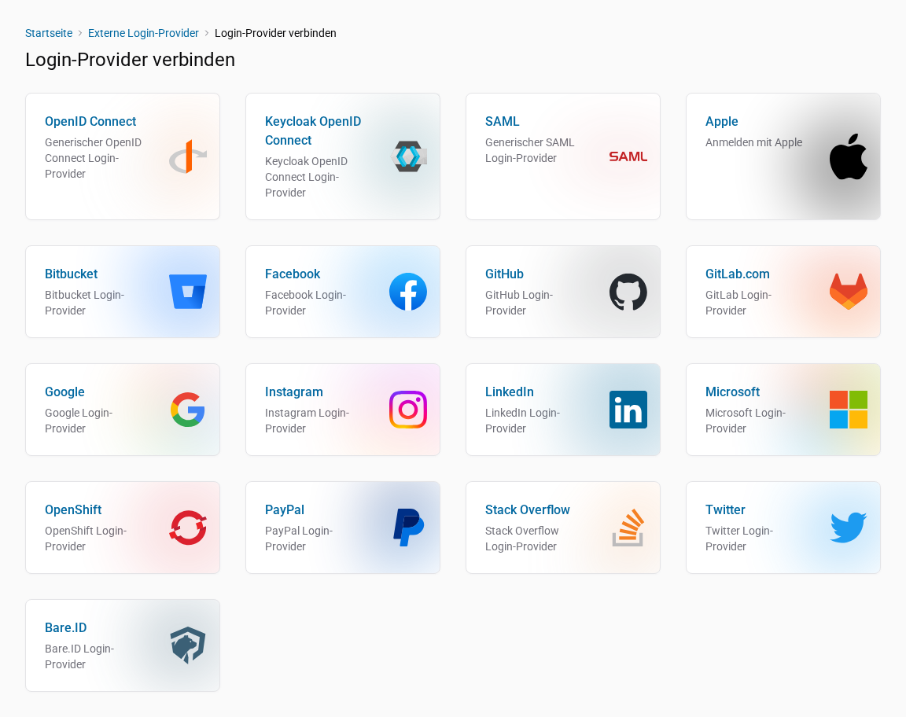This screenshot has height=717, width=906.
Task: Click the PayPal double-P logo icon
Action: point(408,528)
